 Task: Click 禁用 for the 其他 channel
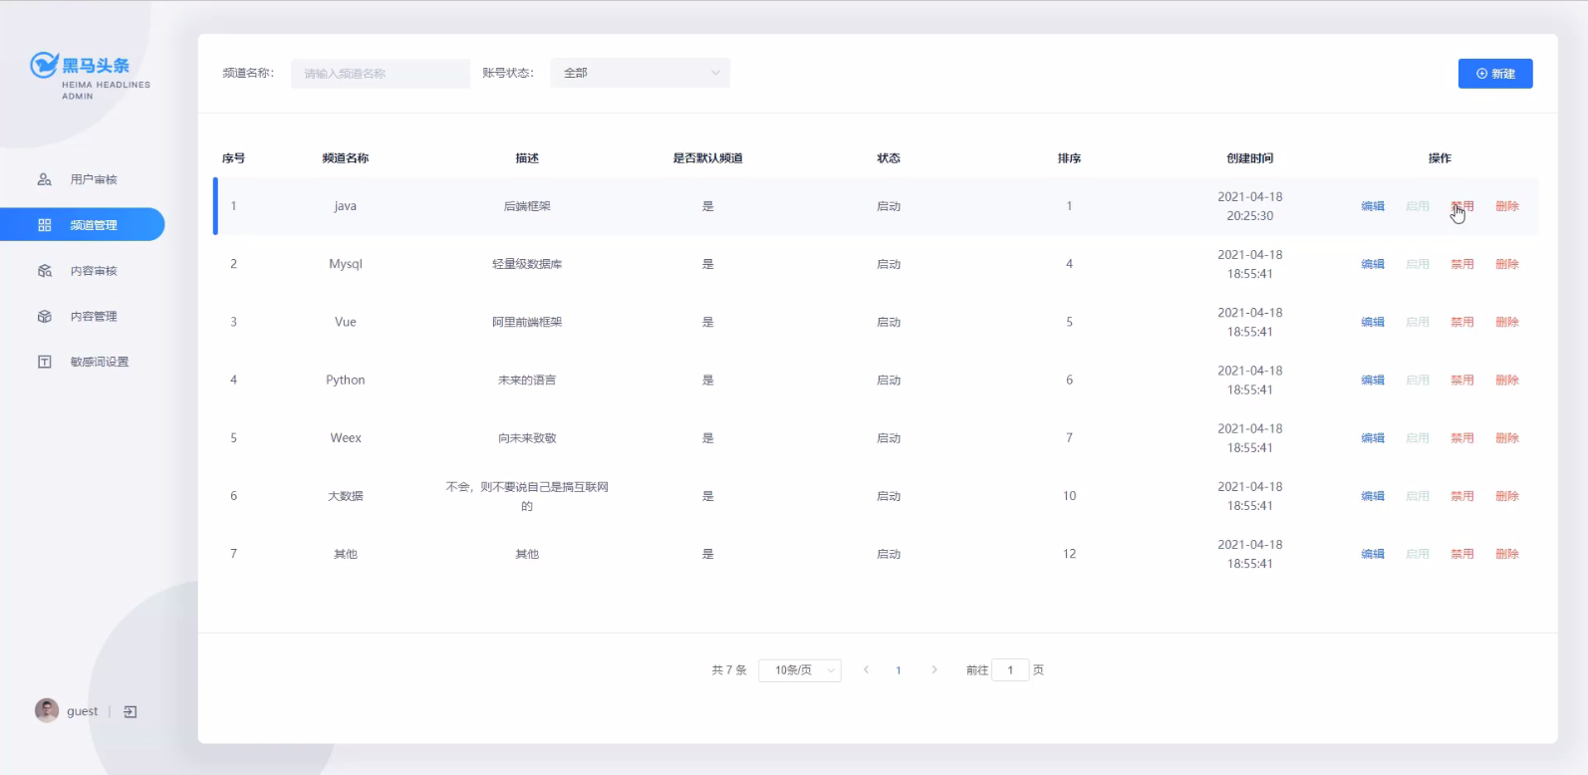pos(1462,554)
